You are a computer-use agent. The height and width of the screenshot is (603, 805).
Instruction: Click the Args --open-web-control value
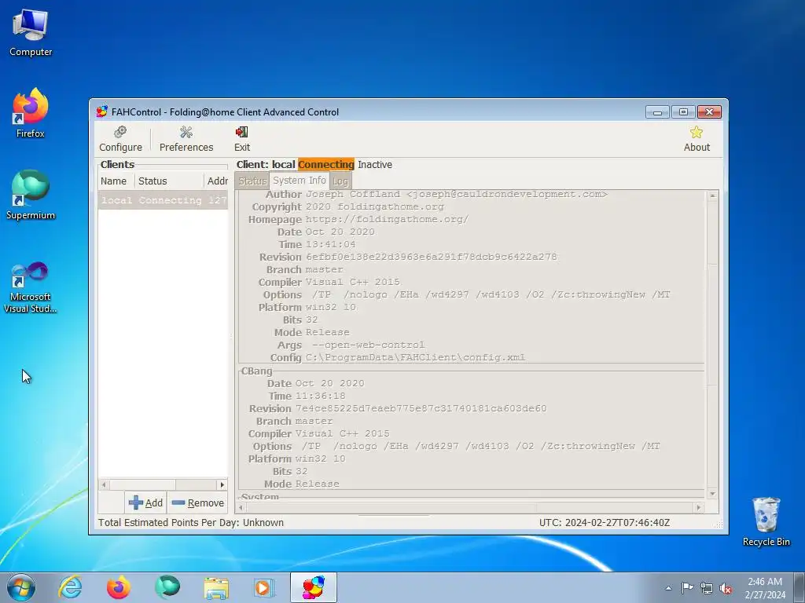pyautogui.click(x=369, y=345)
